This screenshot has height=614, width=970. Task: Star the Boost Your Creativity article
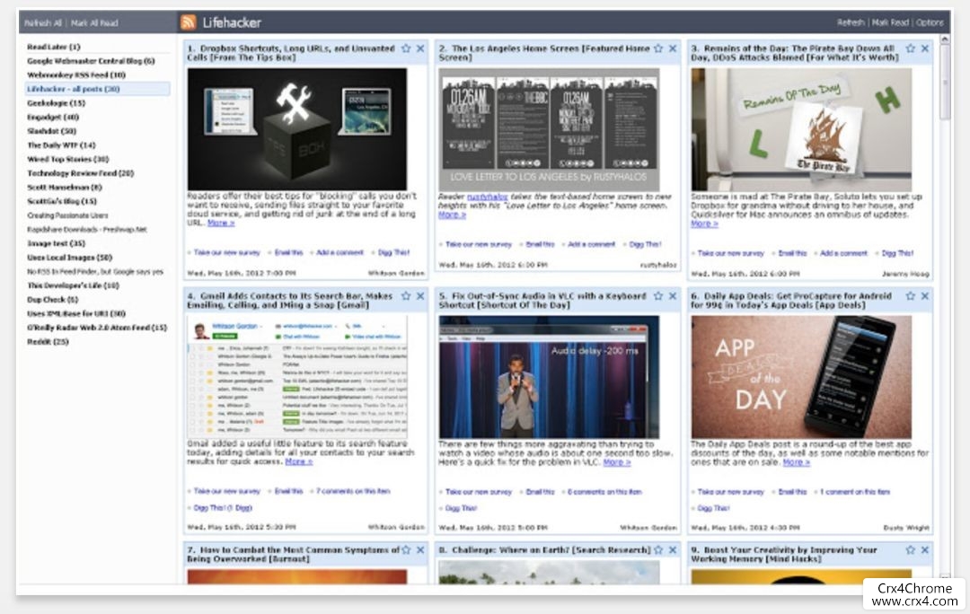(911, 549)
